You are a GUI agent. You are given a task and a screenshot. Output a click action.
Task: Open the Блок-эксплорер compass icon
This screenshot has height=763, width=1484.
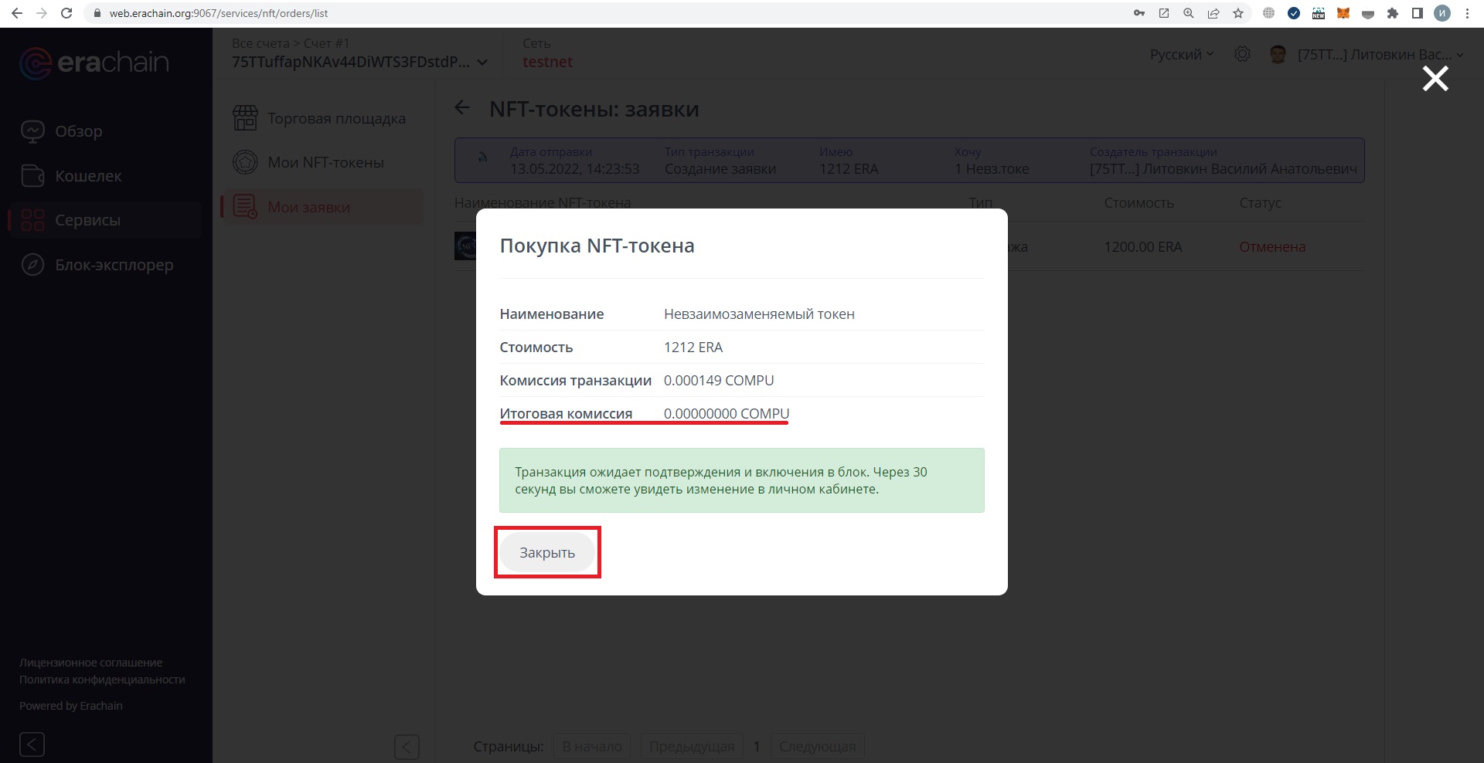pyautogui.click(x=32, y=265)
